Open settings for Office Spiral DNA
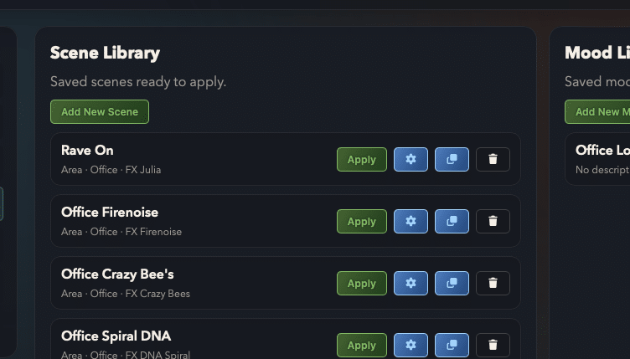 pos(411,345)
